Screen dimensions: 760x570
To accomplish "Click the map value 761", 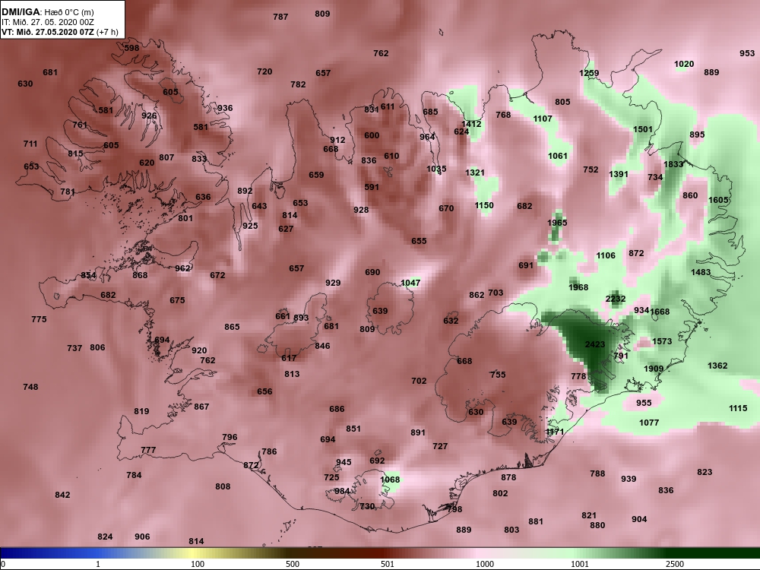I will pyautogui.click(x=80, y=125).
